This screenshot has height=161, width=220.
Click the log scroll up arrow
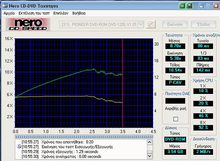150,142
